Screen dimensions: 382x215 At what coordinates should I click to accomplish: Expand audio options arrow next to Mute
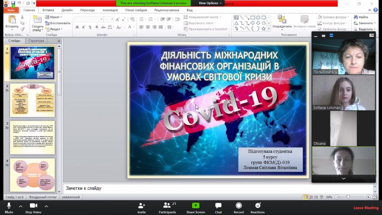pyautogui.click(x=20, y=206)
